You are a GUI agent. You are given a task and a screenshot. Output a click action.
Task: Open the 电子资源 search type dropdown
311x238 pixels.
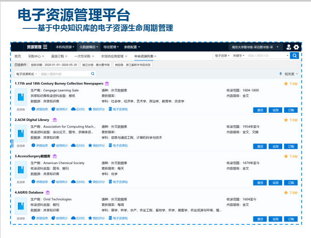tap(222, 56)
